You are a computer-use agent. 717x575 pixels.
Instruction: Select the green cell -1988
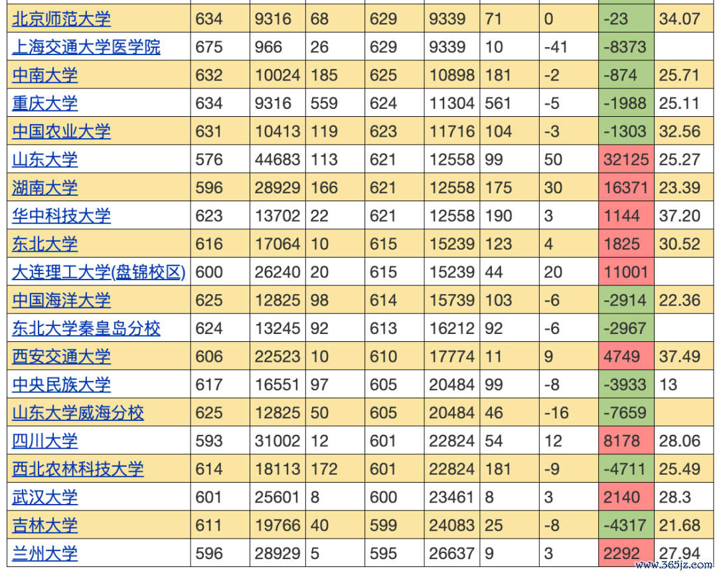[626, 103]
